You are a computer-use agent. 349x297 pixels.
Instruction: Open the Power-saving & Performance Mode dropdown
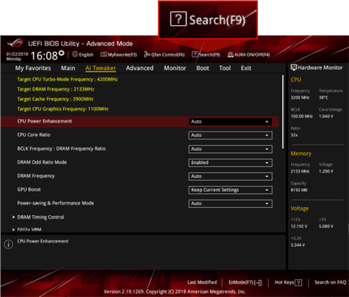pyautogui.click(x=231, y=204)
